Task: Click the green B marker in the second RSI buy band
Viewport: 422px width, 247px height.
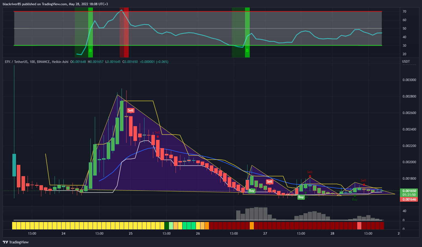Action: point(247,51)
